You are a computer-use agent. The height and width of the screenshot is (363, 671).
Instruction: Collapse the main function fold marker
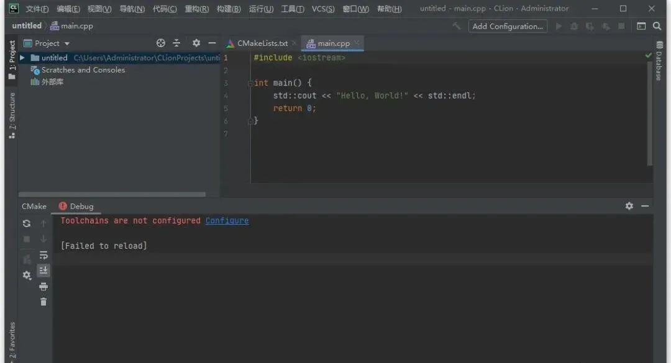click(x=250, y=83)
